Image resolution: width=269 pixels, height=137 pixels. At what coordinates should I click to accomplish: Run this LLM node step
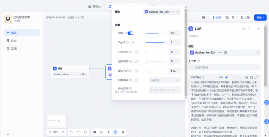coord(243,29)
